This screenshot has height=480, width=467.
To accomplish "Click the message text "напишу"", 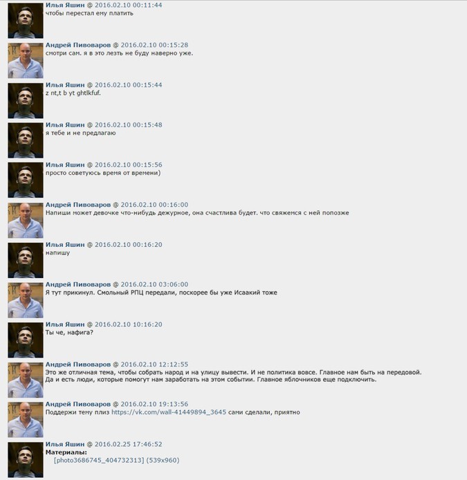I will click(57, 253).
